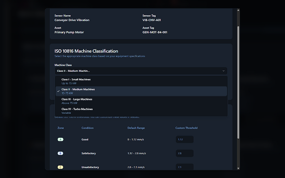Image resolution: width=285 pixels, height=178 pixels.
Task: Click the Machine Class field label
Action: click(63, 65)
